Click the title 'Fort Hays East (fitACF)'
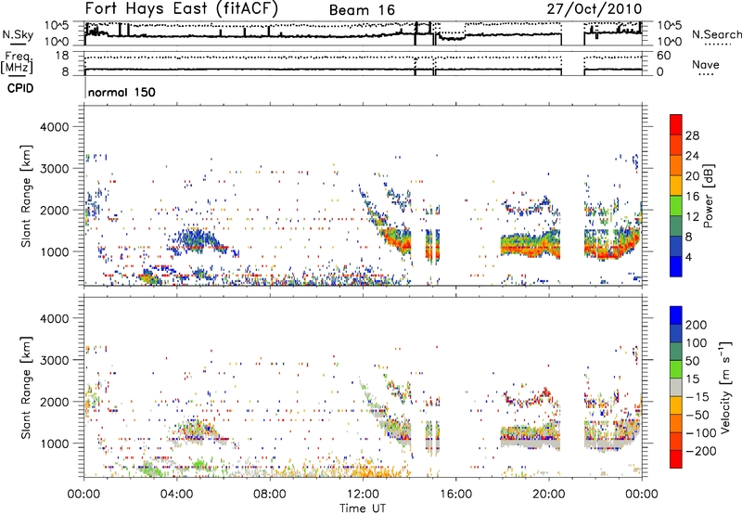 [181, 8]
